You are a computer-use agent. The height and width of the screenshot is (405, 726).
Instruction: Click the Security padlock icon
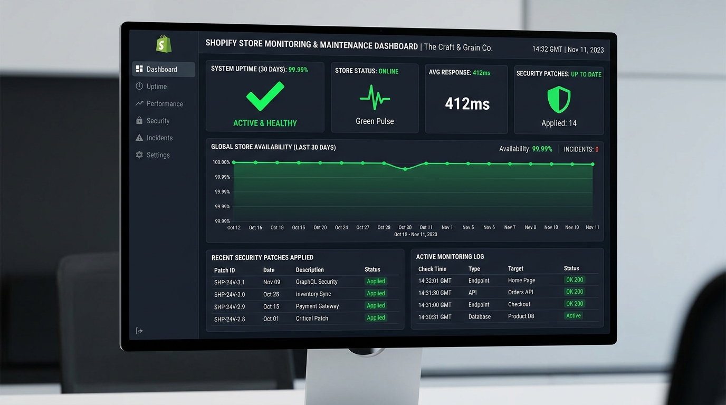point(139,120)
